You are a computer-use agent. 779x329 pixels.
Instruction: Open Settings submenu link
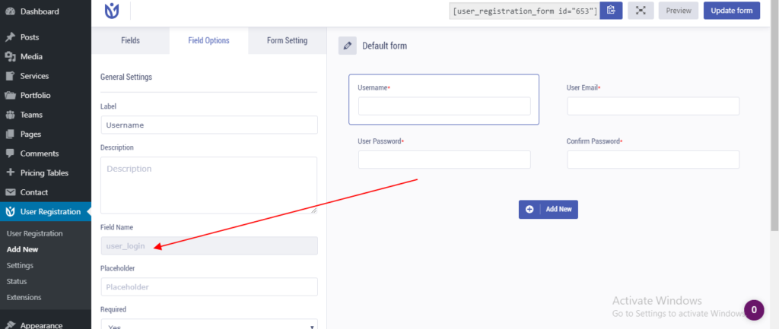click(x=20, y=265)
